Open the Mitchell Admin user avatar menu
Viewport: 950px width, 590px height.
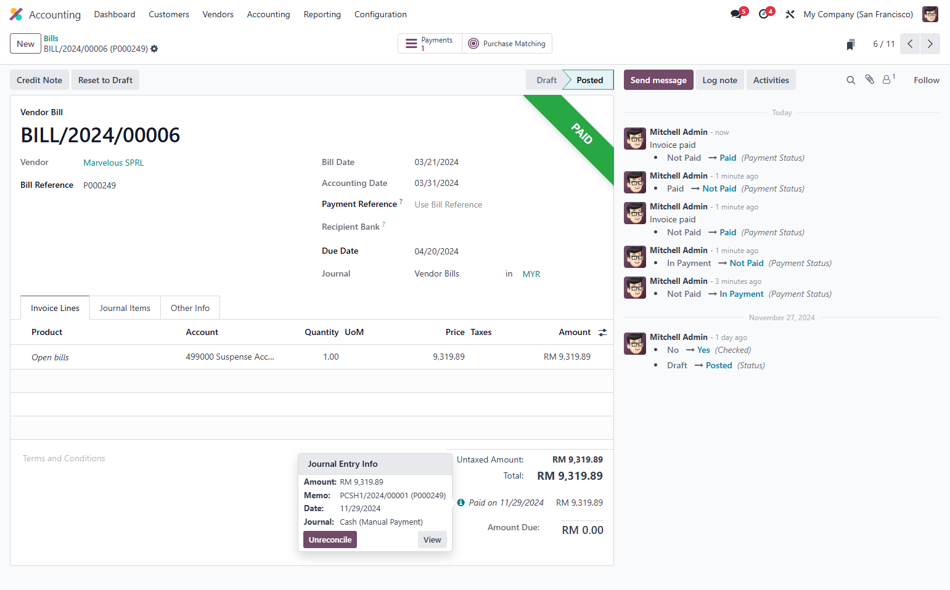pyautogui.click(x=930, y=14)
